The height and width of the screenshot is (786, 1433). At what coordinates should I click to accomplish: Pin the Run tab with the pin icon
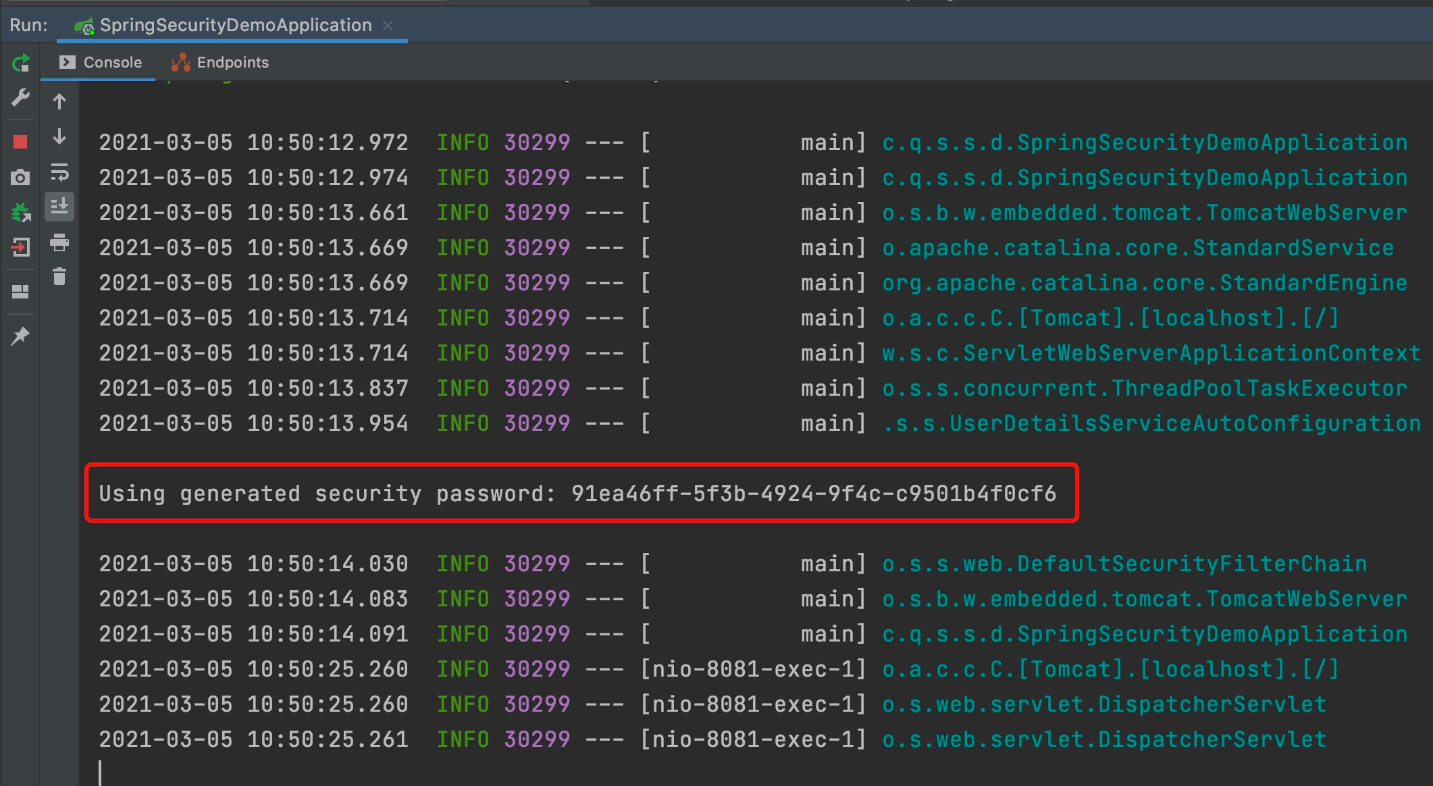[20, 336]
